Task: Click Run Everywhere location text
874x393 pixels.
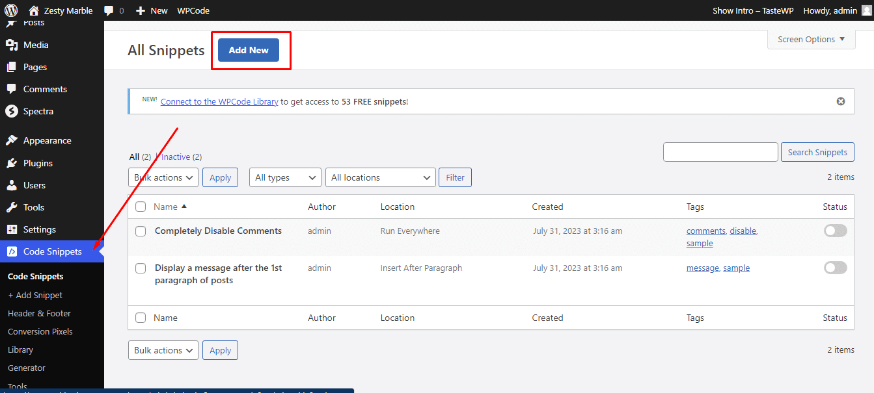Action: [410, 231]
